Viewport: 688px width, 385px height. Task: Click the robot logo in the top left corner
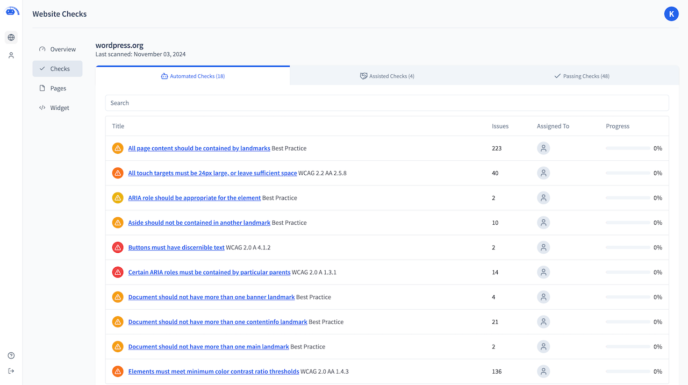12,11
